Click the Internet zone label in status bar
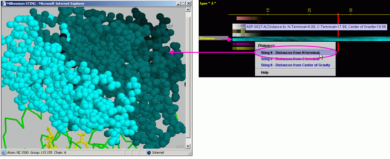Image resolution: width=390 pixels, height=159 pixels. 158,153
